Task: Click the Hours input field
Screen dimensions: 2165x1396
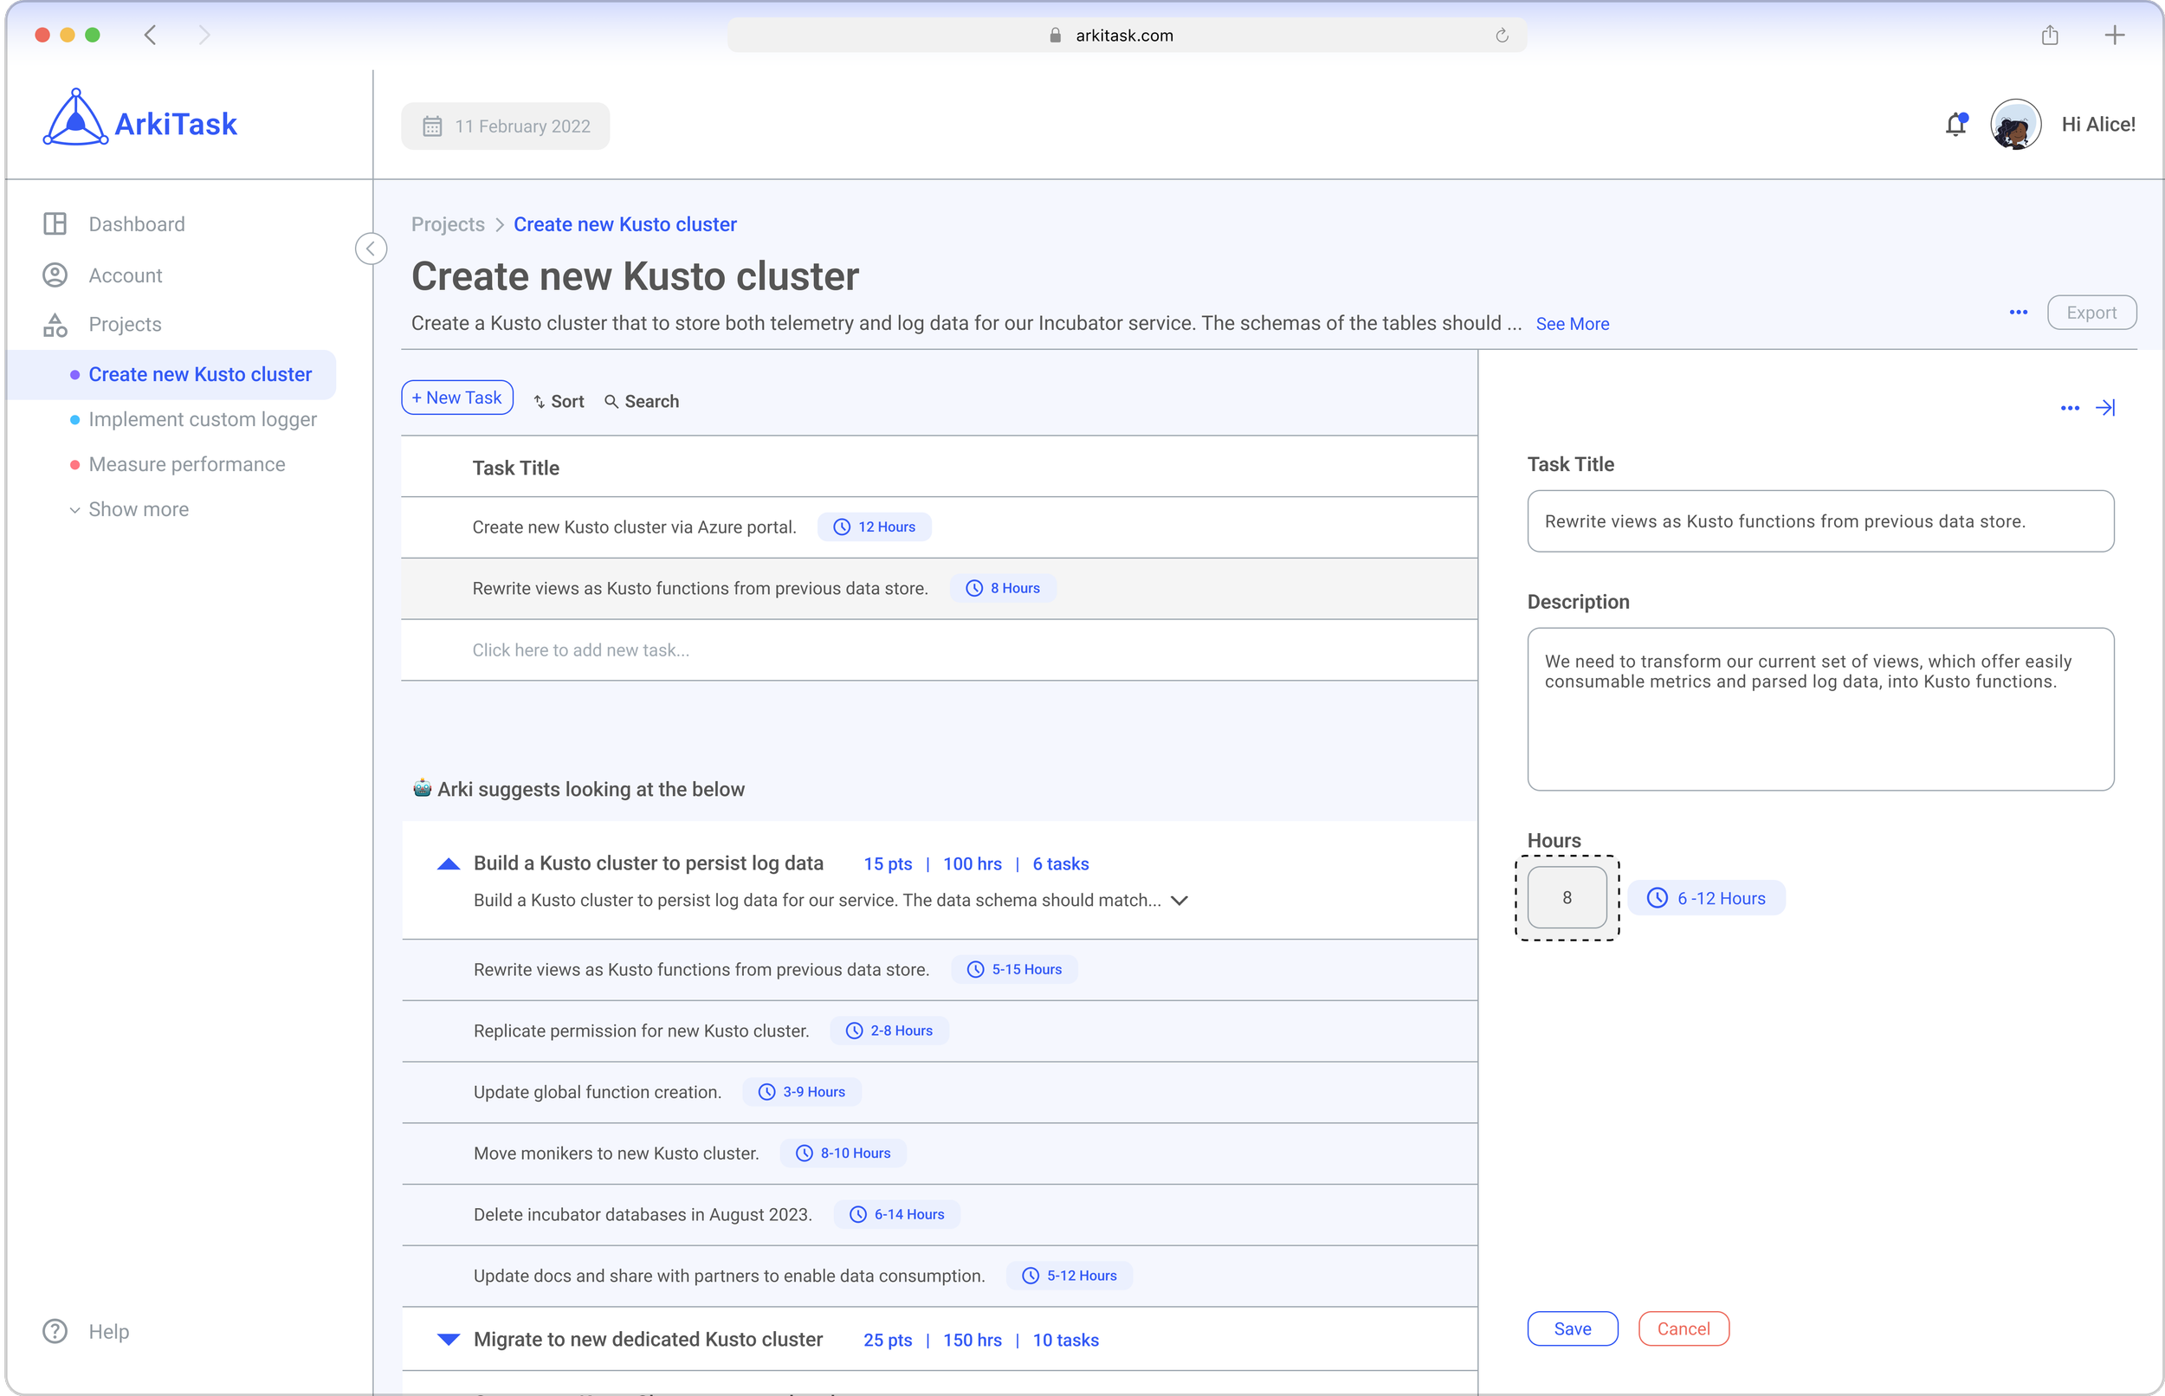Action: 1567,897
